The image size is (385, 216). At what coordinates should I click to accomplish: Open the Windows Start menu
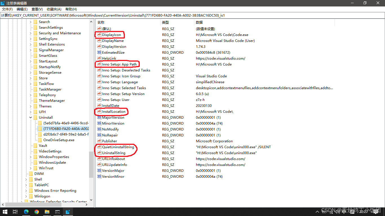5,211
